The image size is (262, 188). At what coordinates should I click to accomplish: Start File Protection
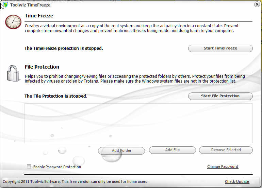pos(220,96)
